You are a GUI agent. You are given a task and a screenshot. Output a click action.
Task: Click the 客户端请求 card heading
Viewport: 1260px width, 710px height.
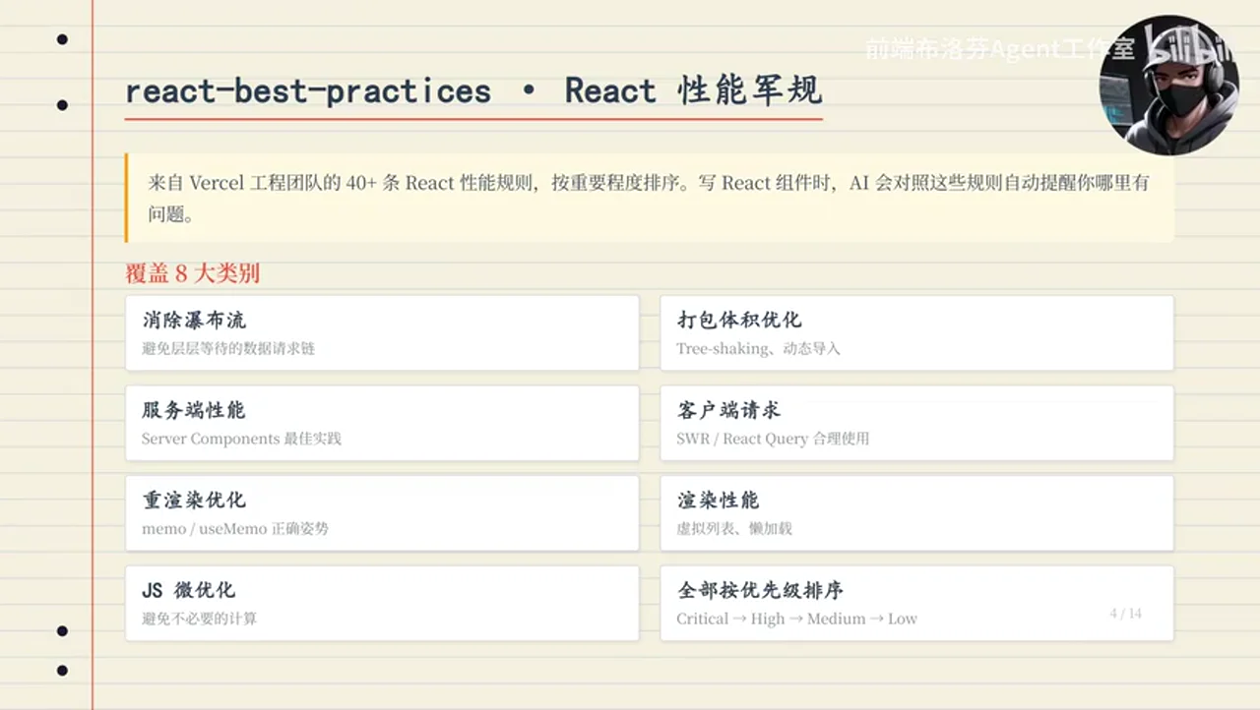click(728, 410)
